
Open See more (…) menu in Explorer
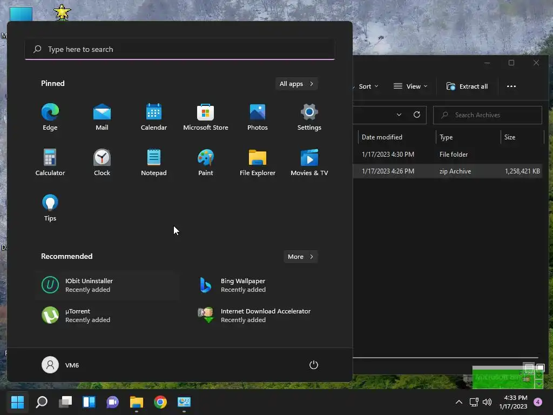[511, 86]
